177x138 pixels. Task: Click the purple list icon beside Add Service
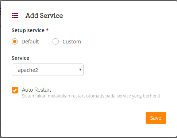pos(15,15)
